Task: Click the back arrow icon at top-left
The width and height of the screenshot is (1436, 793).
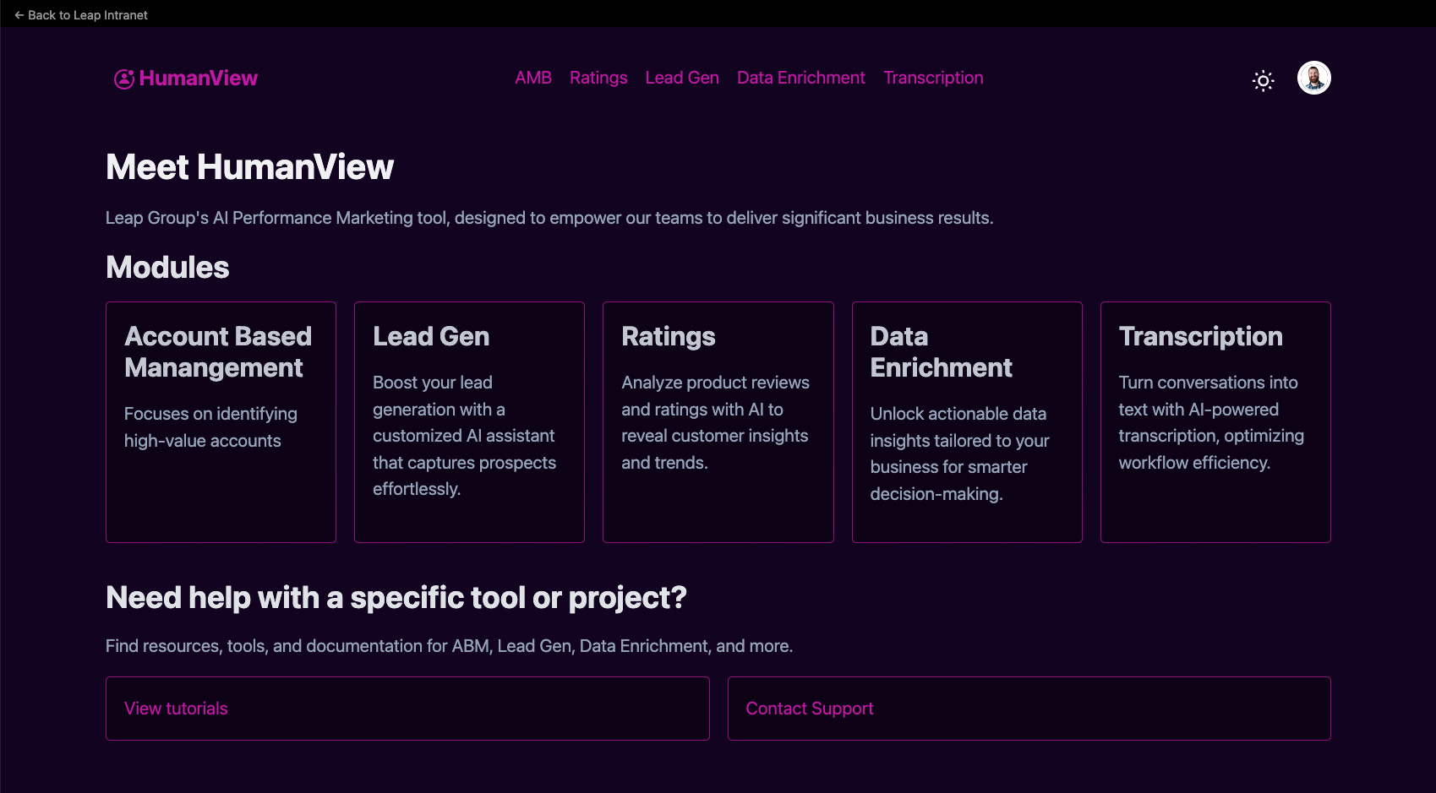Action: coord(19,15)
